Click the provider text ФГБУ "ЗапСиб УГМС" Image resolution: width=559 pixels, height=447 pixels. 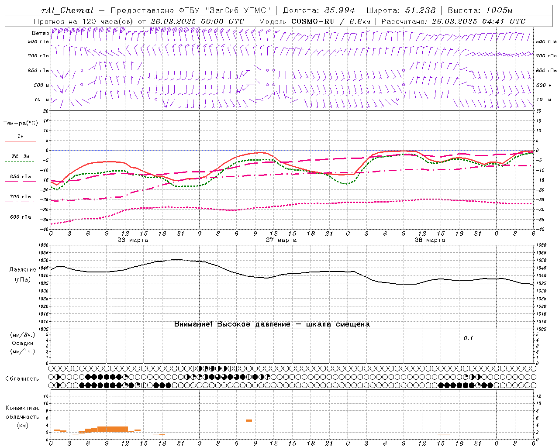(x=224, y=10)
